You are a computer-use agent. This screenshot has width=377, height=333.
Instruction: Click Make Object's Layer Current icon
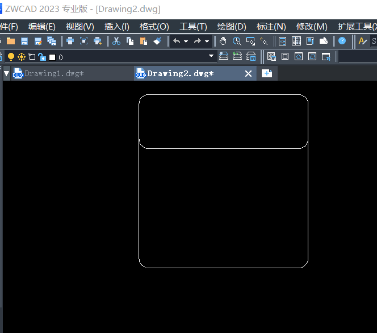click(x=224, y=56)
